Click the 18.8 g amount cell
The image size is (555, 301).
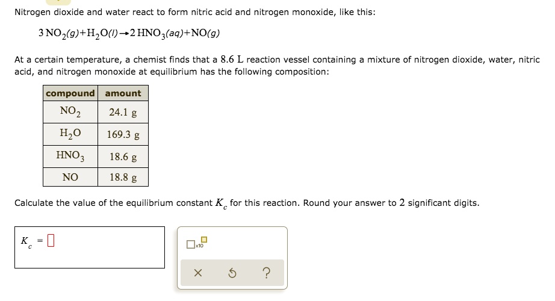point(123,178)
